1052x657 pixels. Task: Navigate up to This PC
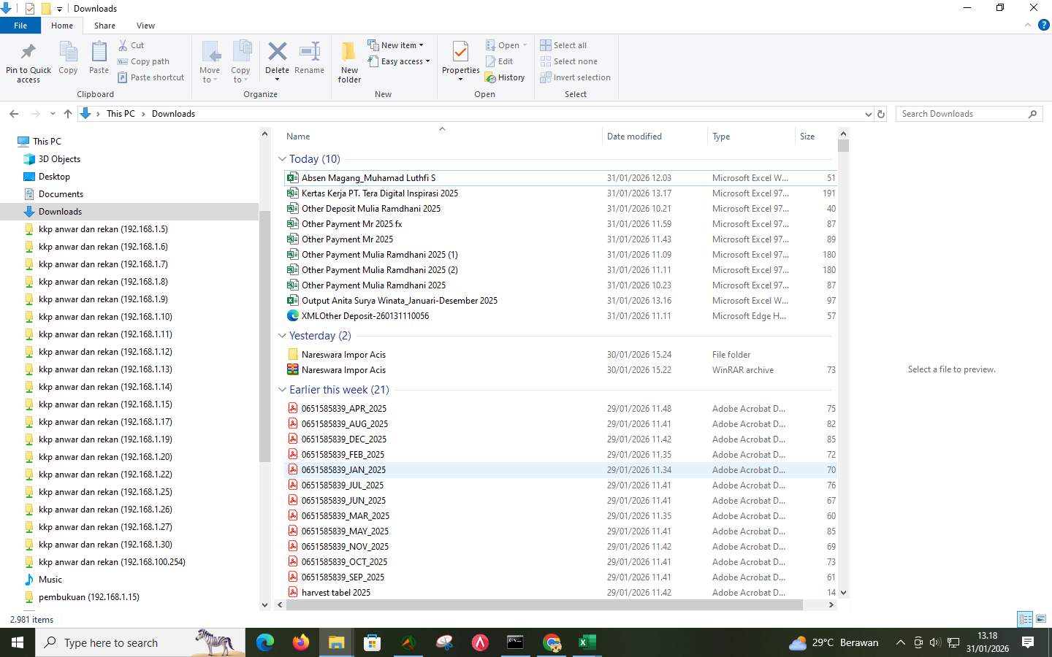tap(68, 114)
